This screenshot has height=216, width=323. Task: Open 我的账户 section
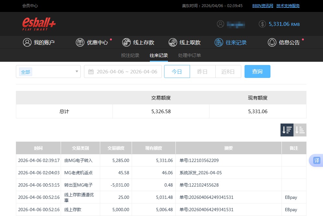click(27, 42)
